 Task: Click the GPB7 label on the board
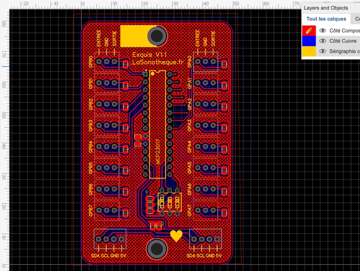[91, 210]
